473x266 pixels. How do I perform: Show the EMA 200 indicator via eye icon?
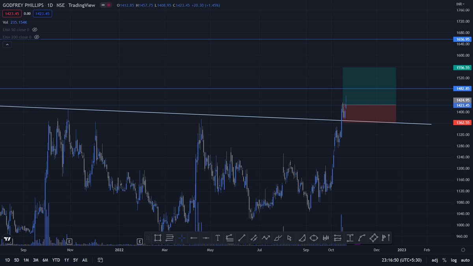click(37, 37)
